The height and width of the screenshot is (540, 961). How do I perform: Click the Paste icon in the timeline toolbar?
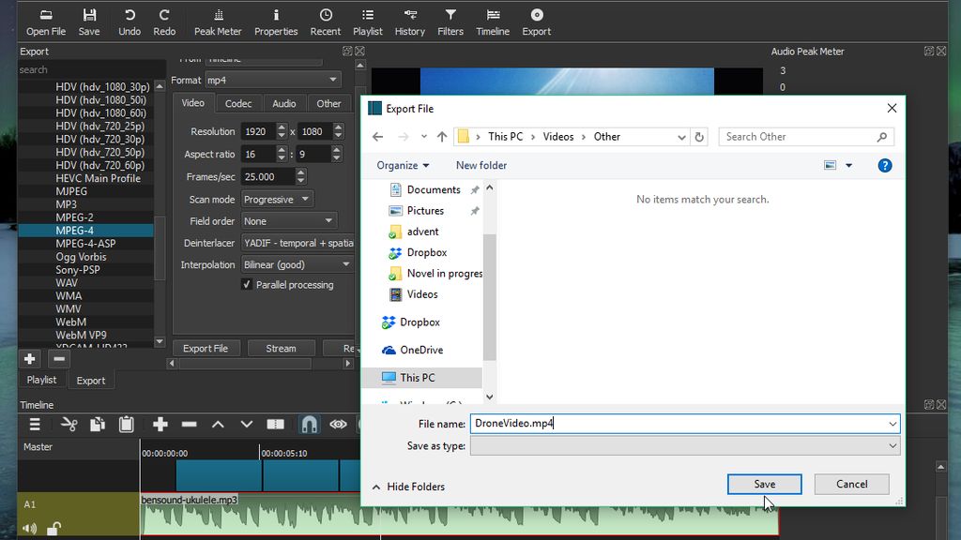[x=127, y=425]
